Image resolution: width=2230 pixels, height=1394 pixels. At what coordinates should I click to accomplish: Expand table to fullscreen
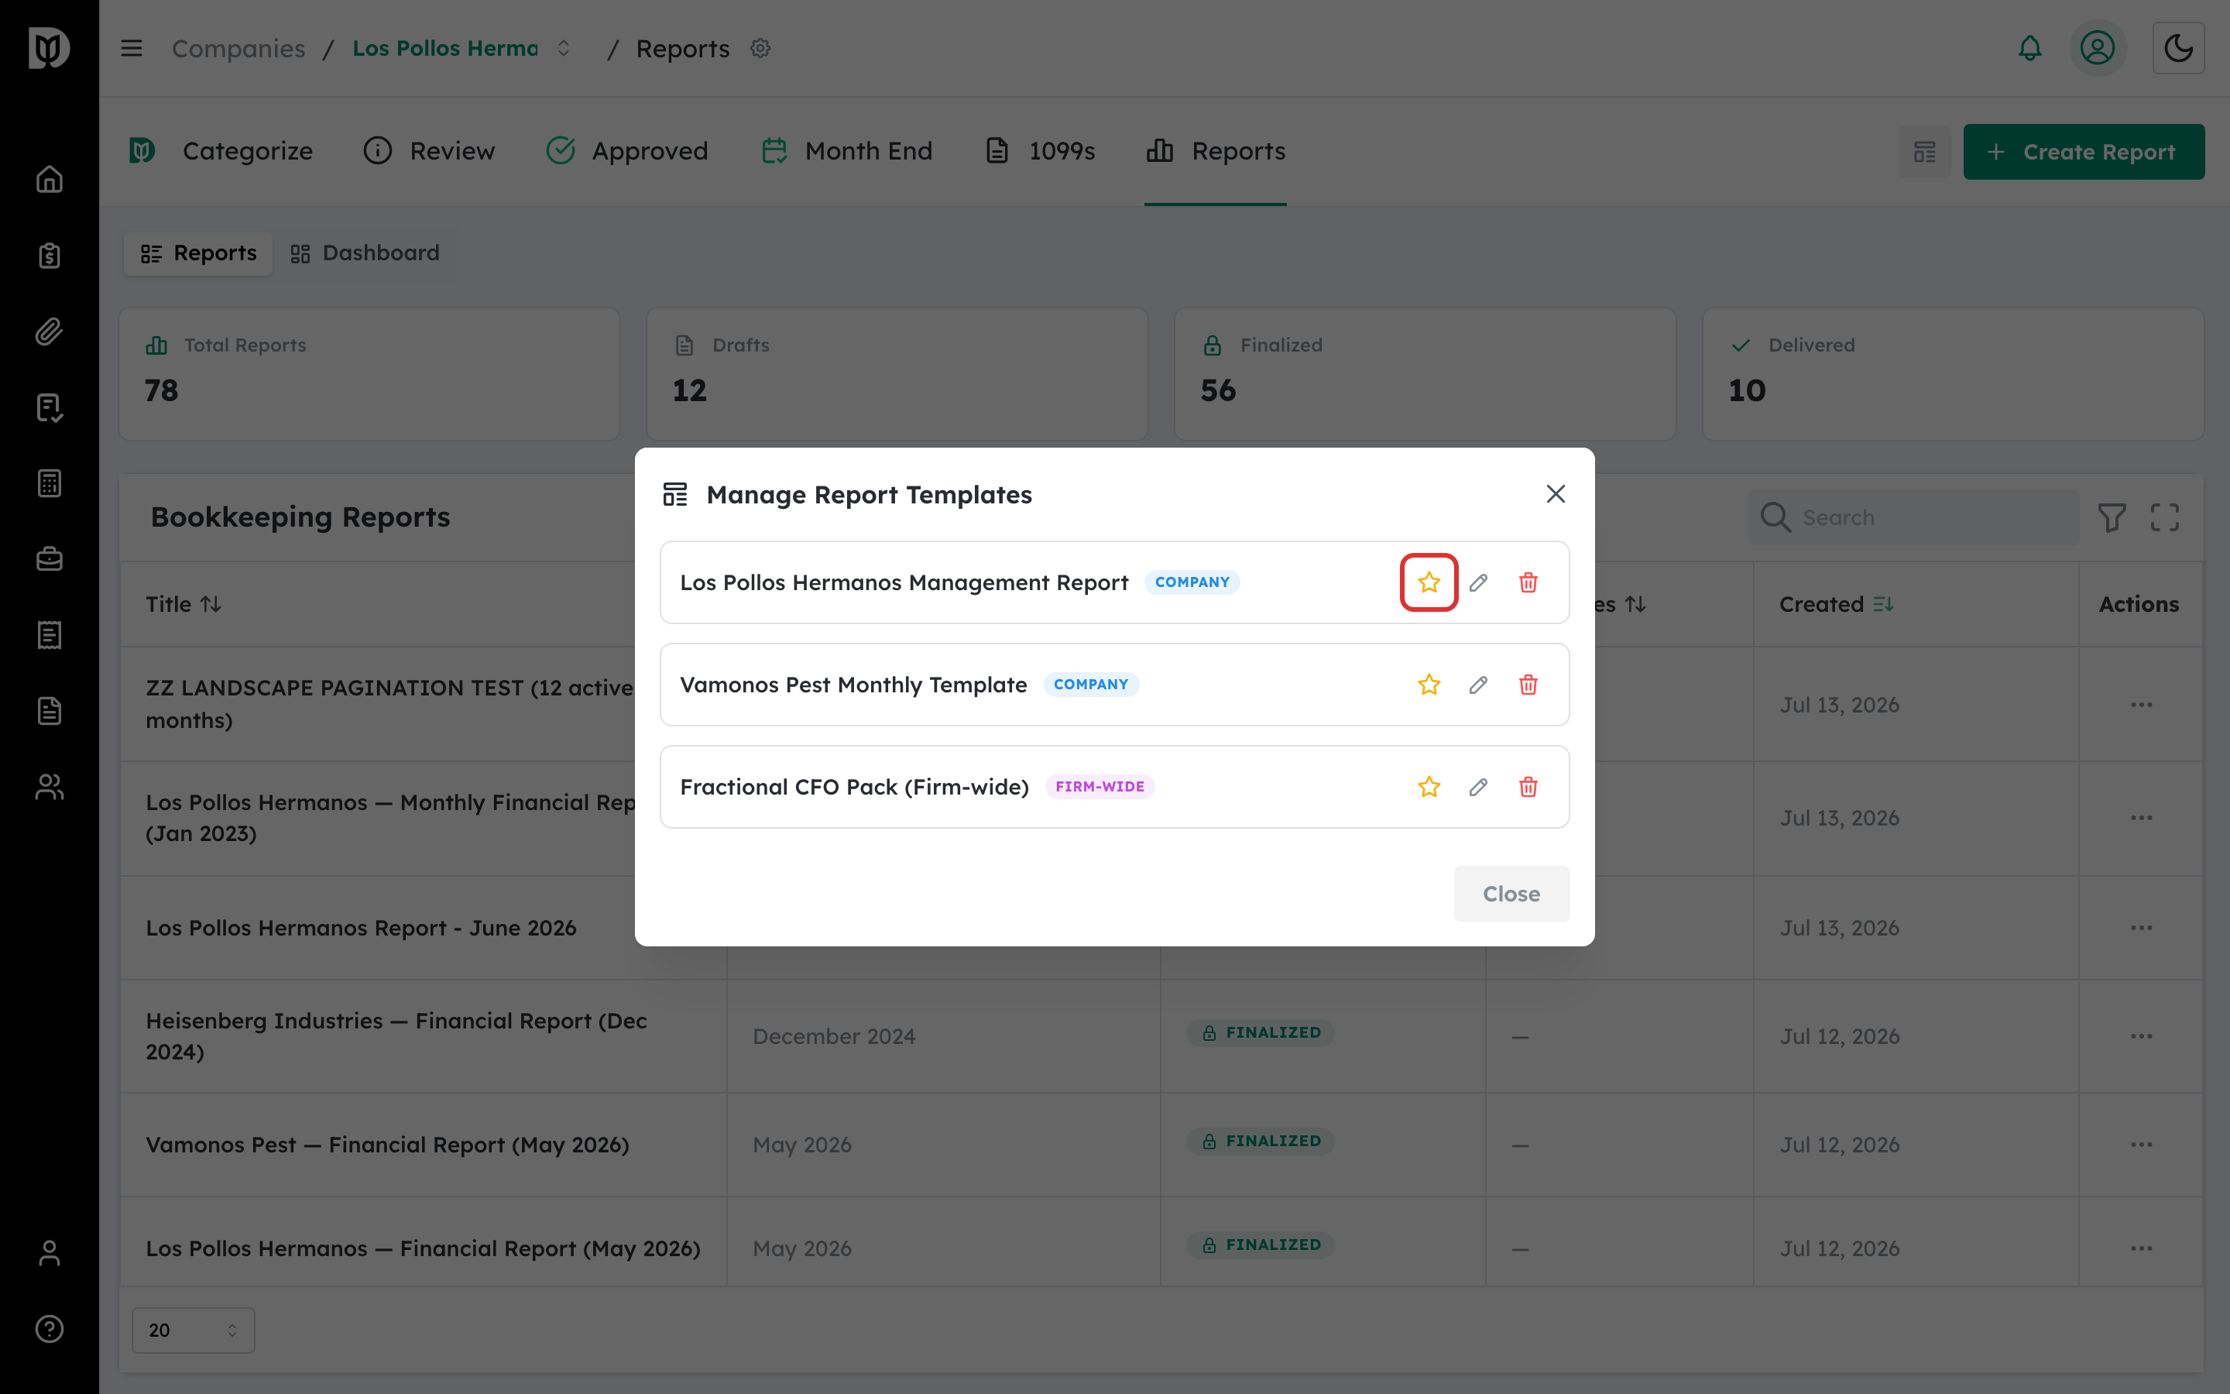[2165, 517]
